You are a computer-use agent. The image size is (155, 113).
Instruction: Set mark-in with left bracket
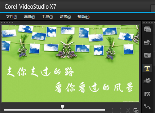(x=113, y=111)
